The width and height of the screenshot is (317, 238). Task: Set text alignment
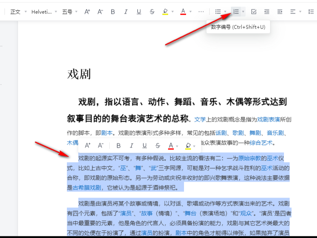point(293,12)
